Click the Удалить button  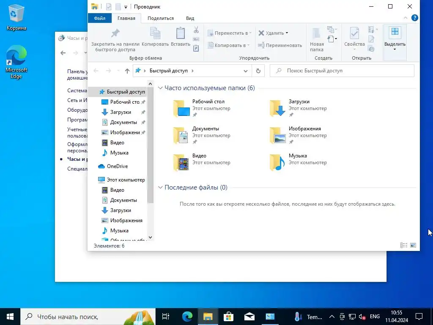(274, 33)
